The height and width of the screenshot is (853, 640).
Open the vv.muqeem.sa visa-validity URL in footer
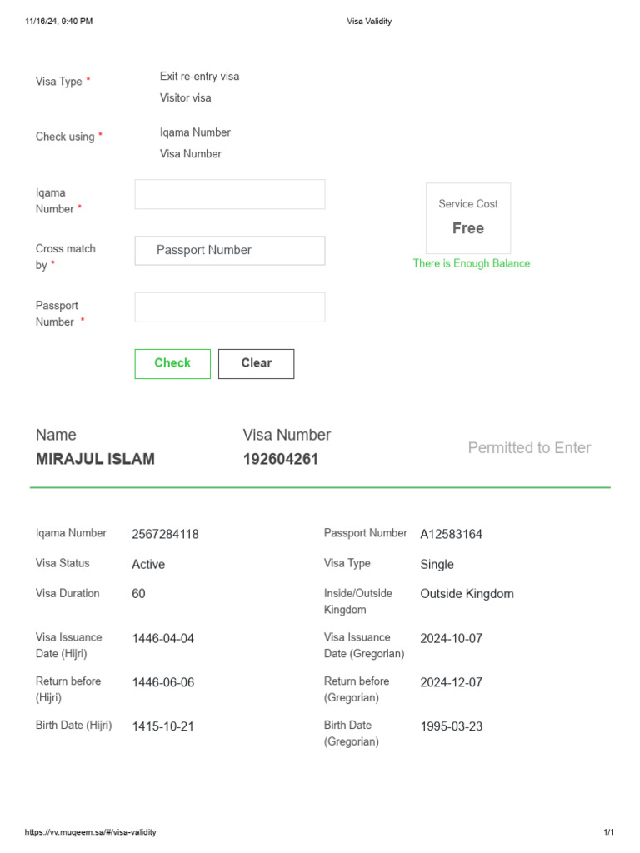tap(91, 832)
